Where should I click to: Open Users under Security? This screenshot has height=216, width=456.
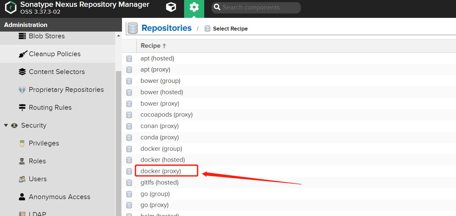click(x=38, y=179)
